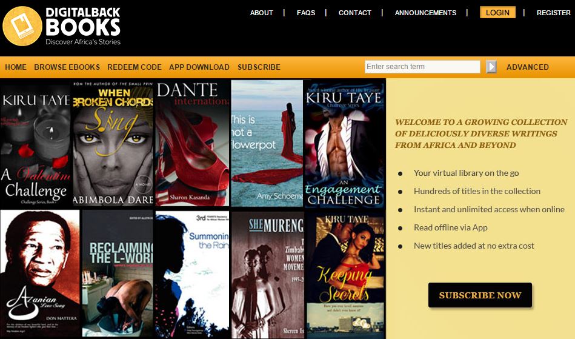575x339 pixels.
Task: Open When Broken Chords Sing cover
Action: click(x=113, y=143)
